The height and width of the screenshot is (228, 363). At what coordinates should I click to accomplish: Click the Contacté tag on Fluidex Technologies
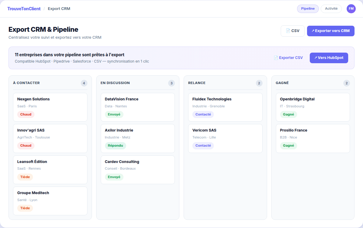(203, 114)
